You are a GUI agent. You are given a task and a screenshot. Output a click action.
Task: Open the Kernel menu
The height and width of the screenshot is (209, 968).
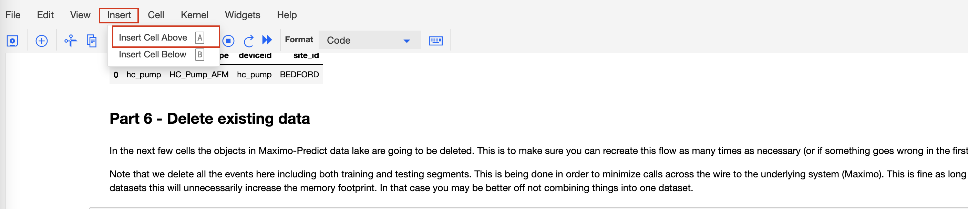click(x=195, y=15)
